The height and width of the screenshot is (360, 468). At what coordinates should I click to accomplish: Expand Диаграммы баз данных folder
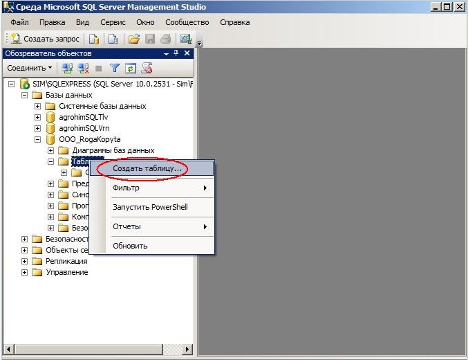(50, 151)
